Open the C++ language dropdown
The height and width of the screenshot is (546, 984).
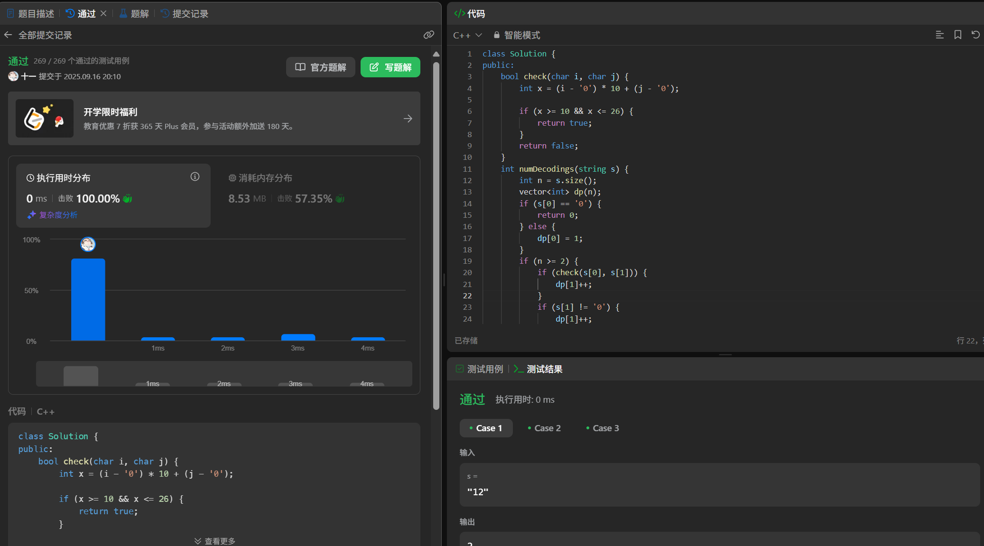click(x=467, y=35)
